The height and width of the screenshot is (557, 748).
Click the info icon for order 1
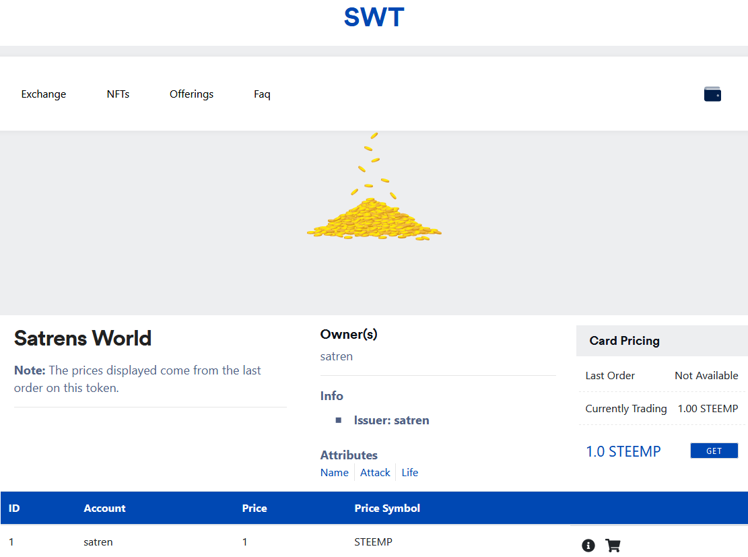click(x=588, y=545)
